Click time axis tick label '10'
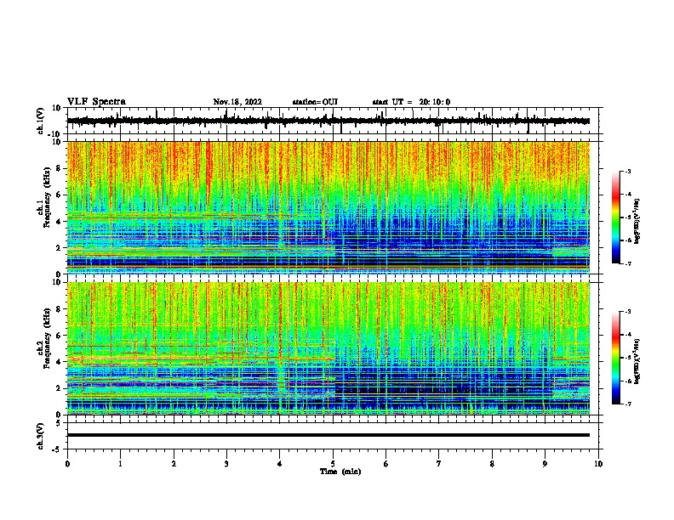 tap(598, 464)
